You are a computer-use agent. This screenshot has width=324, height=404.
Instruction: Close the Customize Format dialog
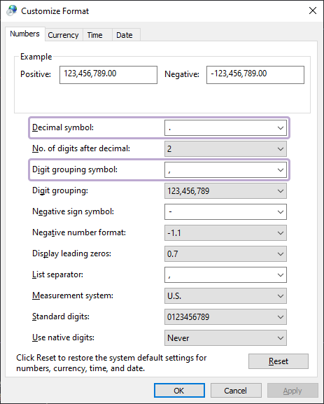(x=313, y=11)
